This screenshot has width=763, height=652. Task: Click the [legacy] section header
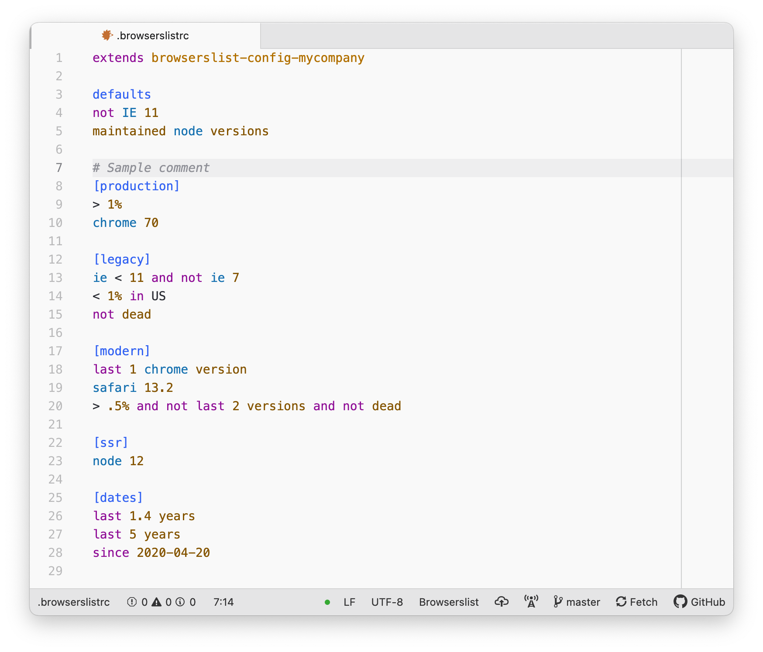(x=122, y=260)
